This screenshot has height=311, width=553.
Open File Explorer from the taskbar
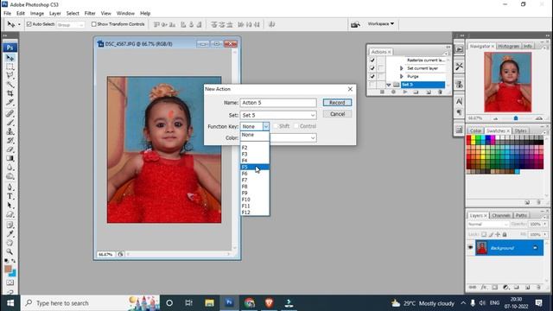tap(209, 303)
